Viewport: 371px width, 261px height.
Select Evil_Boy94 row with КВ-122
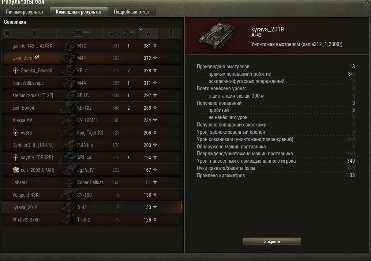point(92,108)
